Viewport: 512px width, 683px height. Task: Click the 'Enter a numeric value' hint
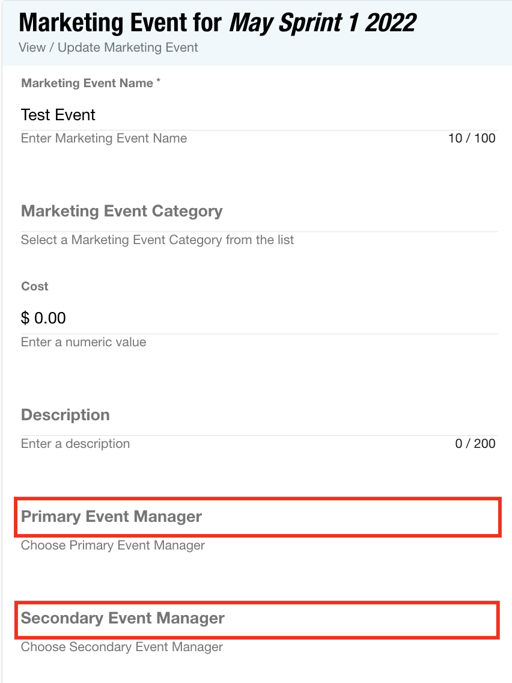pos(84,342)
